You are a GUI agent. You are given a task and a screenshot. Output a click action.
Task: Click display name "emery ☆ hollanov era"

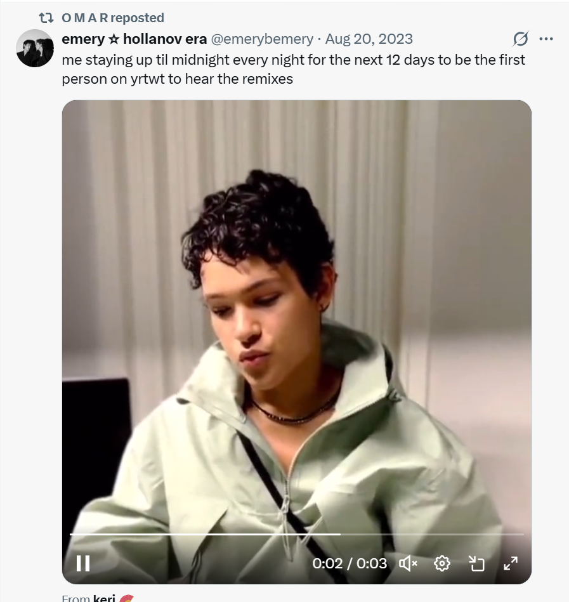point(134,39)
